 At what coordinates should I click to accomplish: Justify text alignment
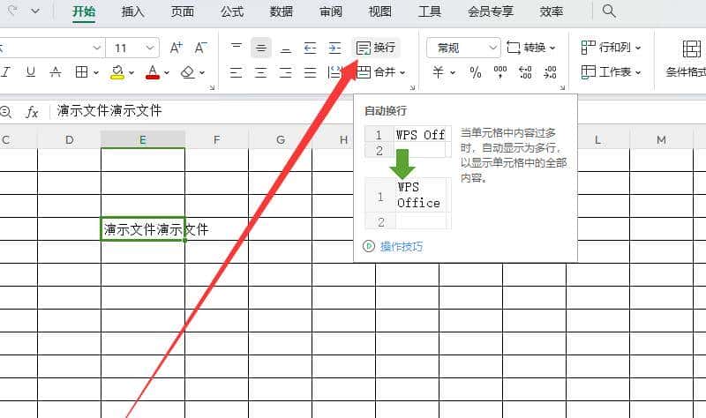(x=311, y=72)
